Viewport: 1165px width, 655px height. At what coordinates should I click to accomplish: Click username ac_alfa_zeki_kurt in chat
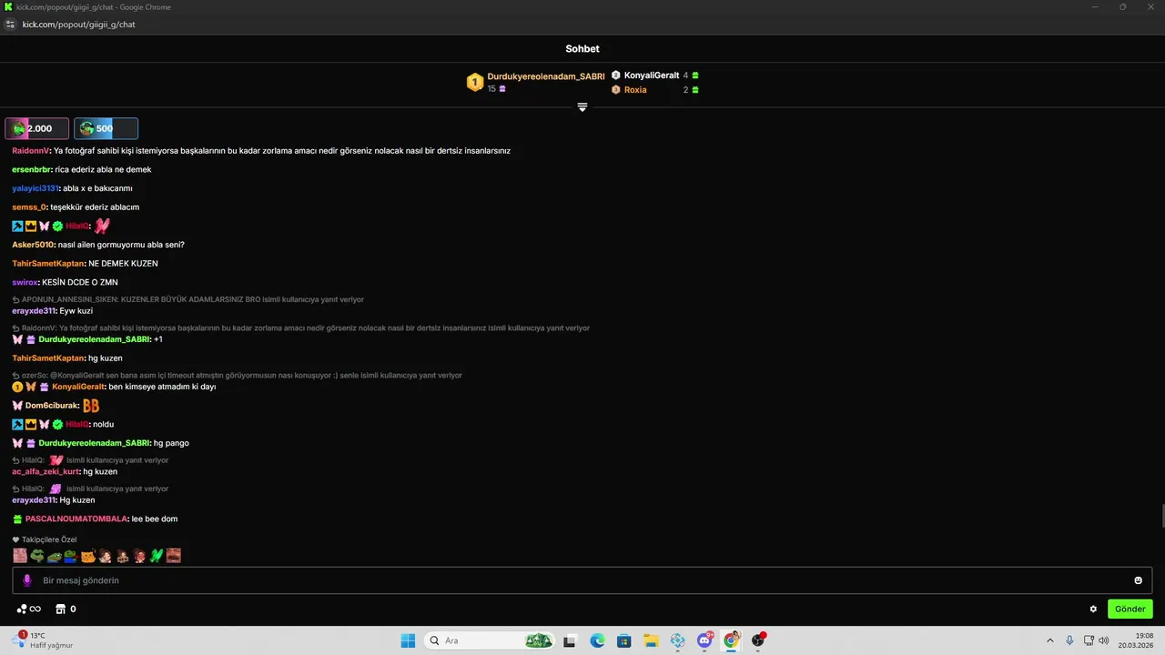46,472
